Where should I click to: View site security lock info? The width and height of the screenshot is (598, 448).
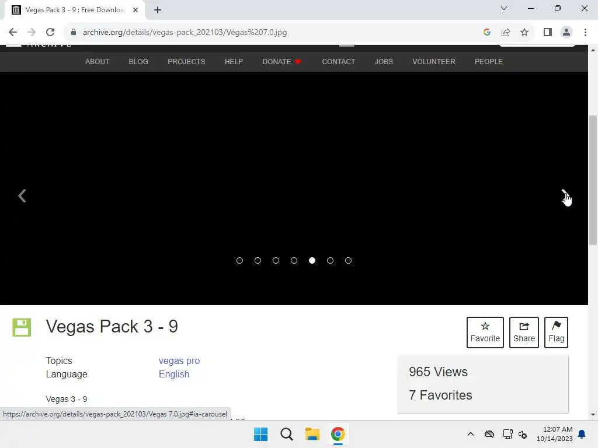point(74,33)
